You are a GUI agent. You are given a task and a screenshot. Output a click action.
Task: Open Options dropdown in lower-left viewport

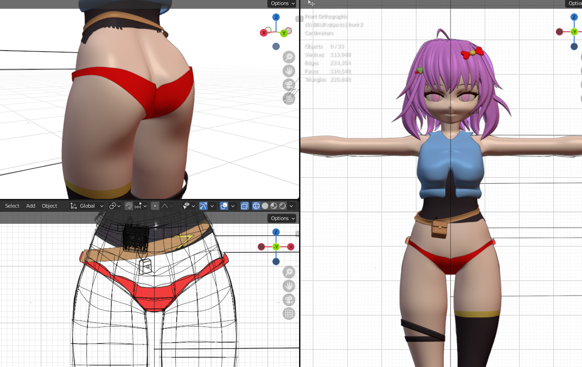point(282,218)
